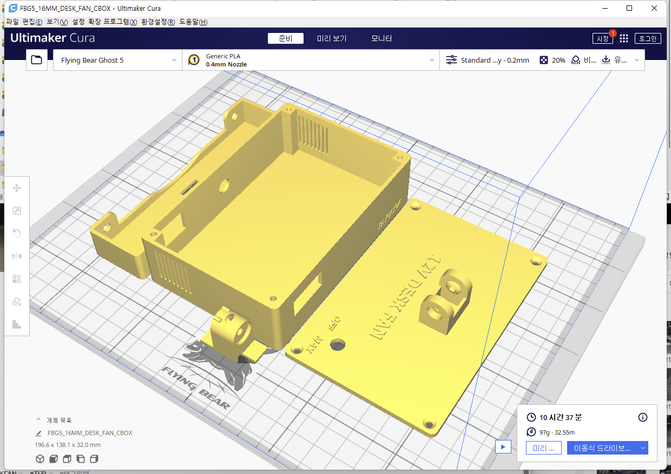This screenshot has width=671, height=474.
Task: Select the Support Blocker tool
Action: click(17, 302)
